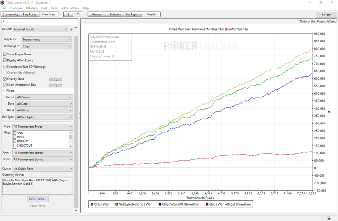Viewport: 338px width, 221px height.
Task: Click the Chips Won With Showdown blue swatch
Action: [x=160, y=204]
